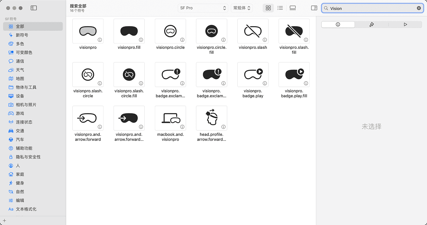
Task: Open the info inspector tab
Action: (338, 25)
